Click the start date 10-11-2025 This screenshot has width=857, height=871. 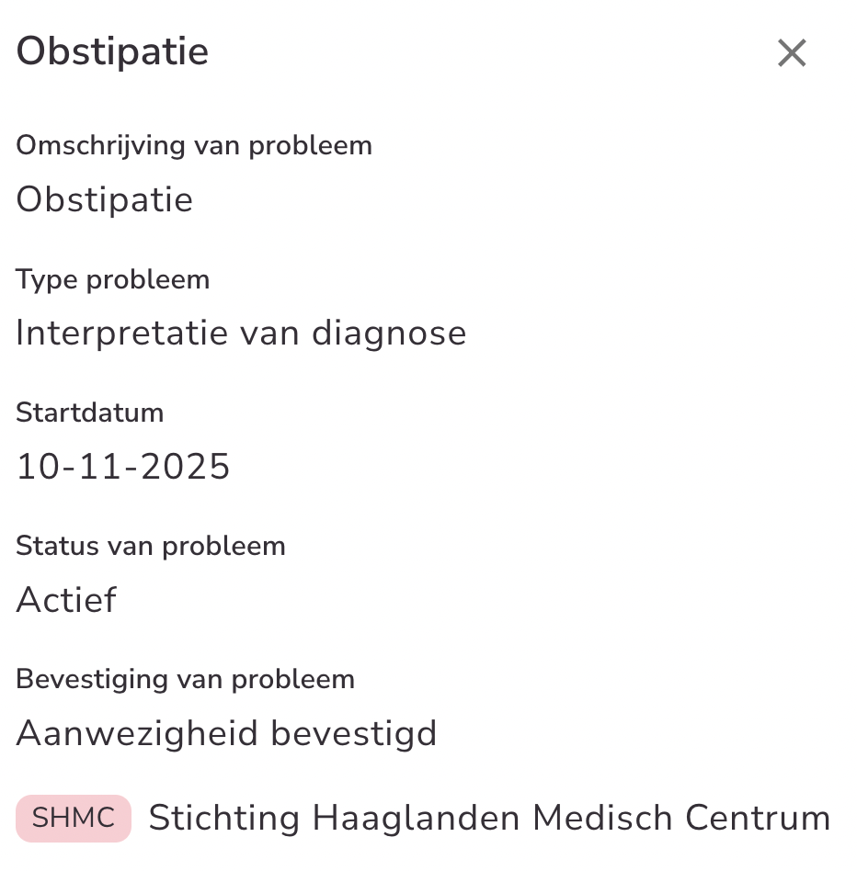(x=123, y=467)
